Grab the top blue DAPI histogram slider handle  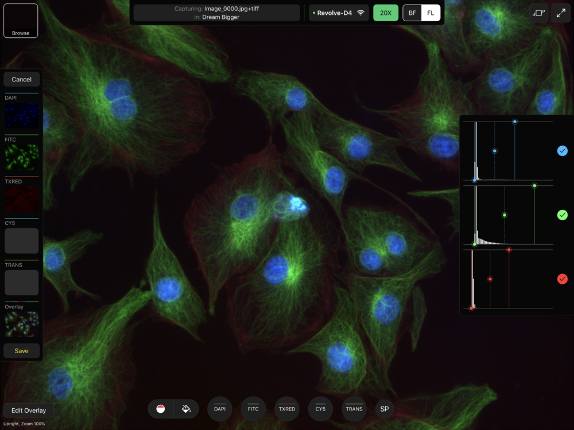pos(515,122)
